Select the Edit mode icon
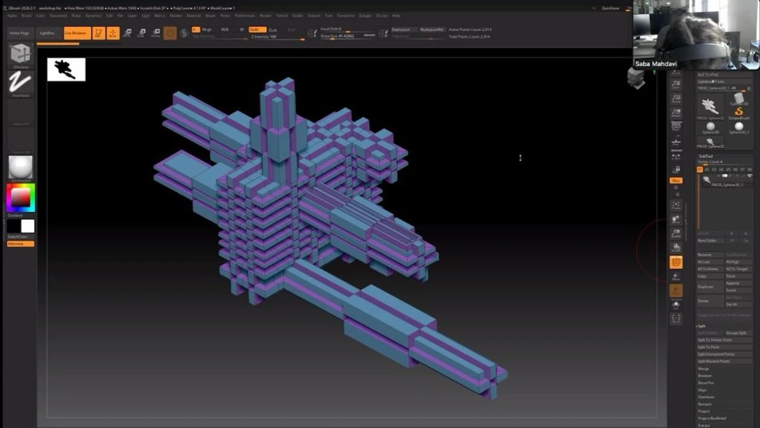This screenshot has width=760, height=428. 99,33
